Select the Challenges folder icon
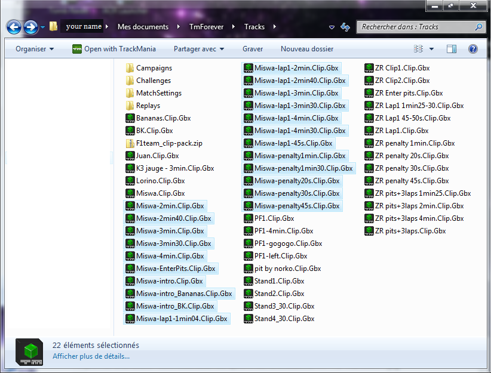The width and height of the screenshot is (491, 373). (x=130, y=81)
